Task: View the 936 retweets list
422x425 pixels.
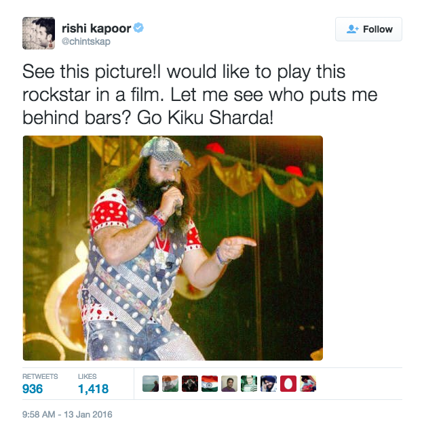Action: (33, 388)
